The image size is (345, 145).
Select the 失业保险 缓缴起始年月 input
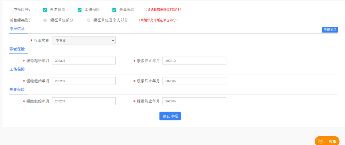pos(84,101)
